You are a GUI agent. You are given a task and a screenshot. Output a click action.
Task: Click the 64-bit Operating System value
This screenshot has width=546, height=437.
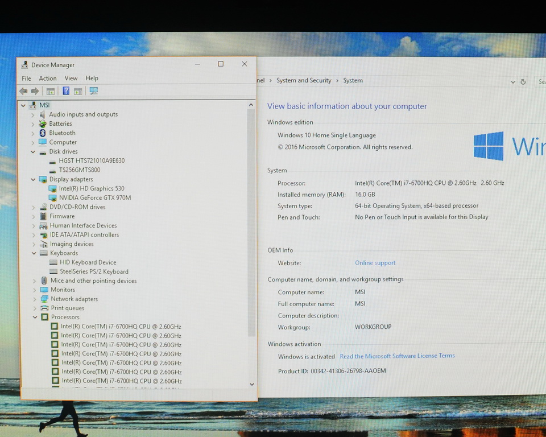pos(416,206)
